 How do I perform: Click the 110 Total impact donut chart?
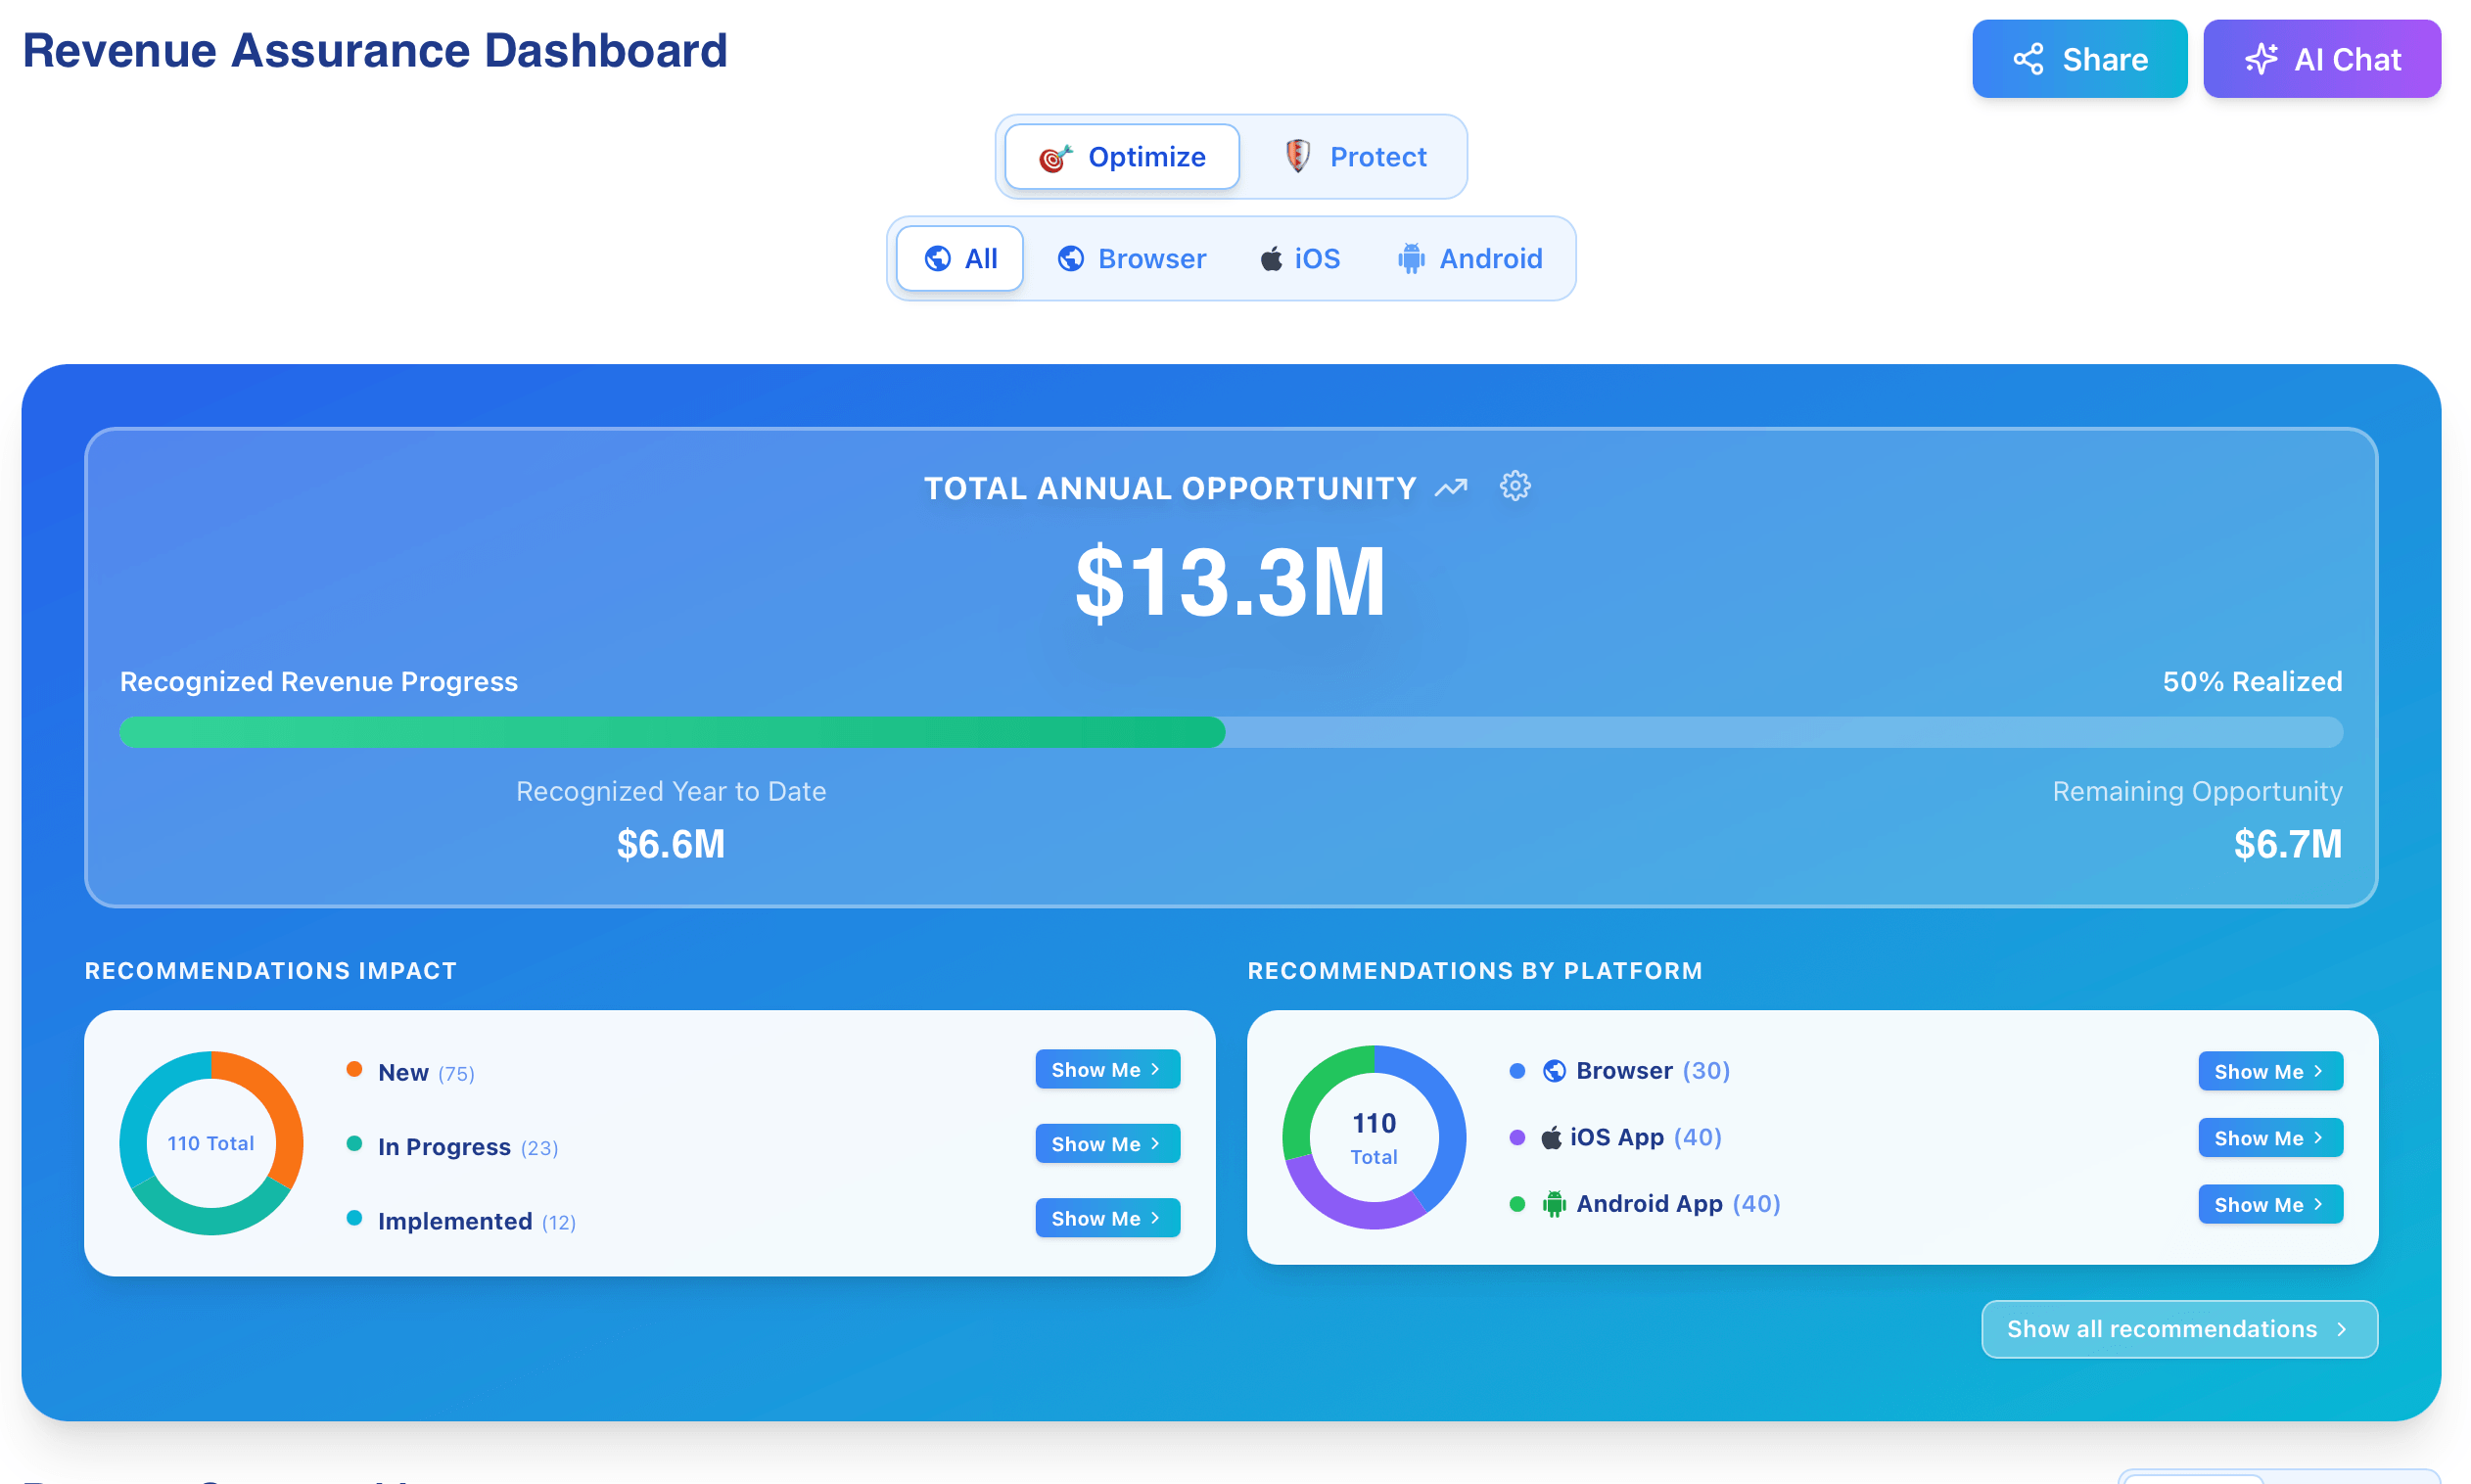211,1143
